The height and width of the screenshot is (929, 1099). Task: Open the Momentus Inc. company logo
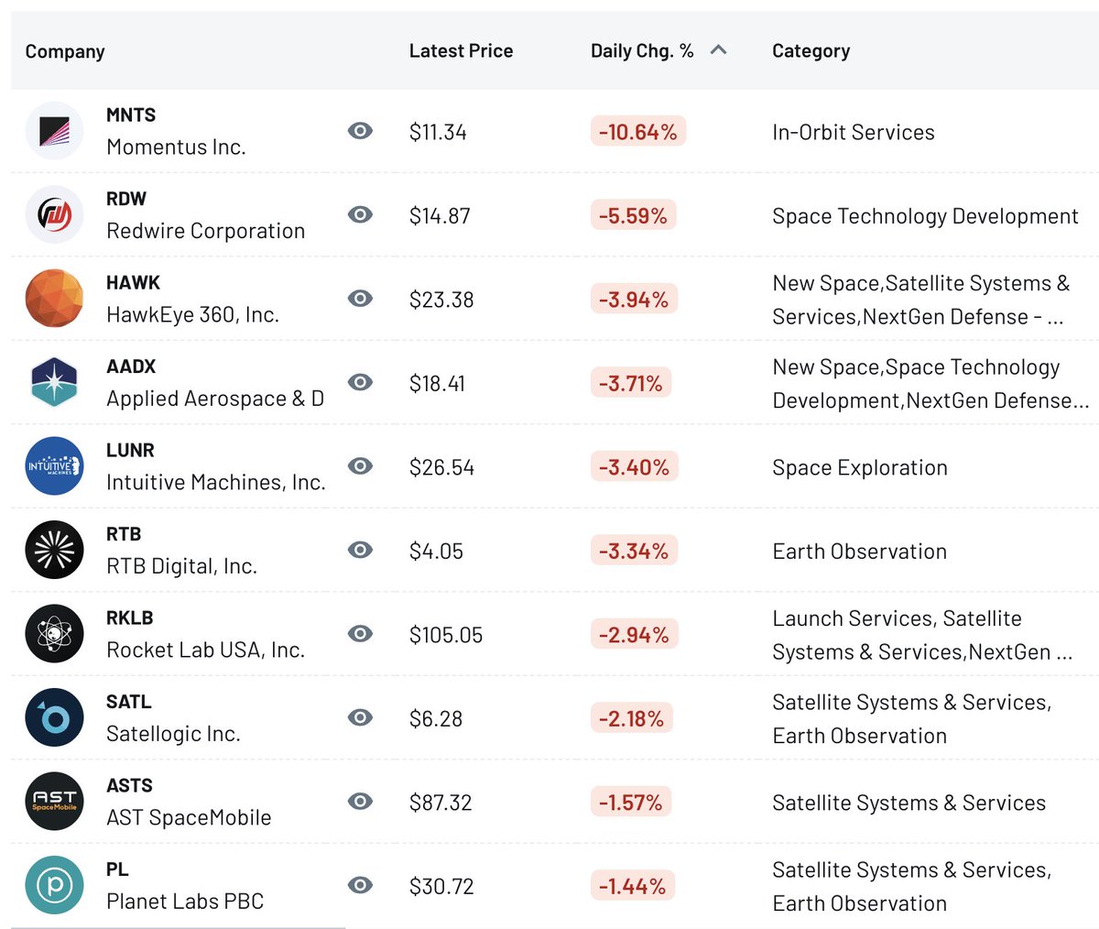point(54,131)
